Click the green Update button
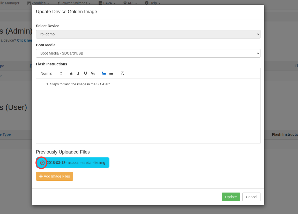 point(231,197)
